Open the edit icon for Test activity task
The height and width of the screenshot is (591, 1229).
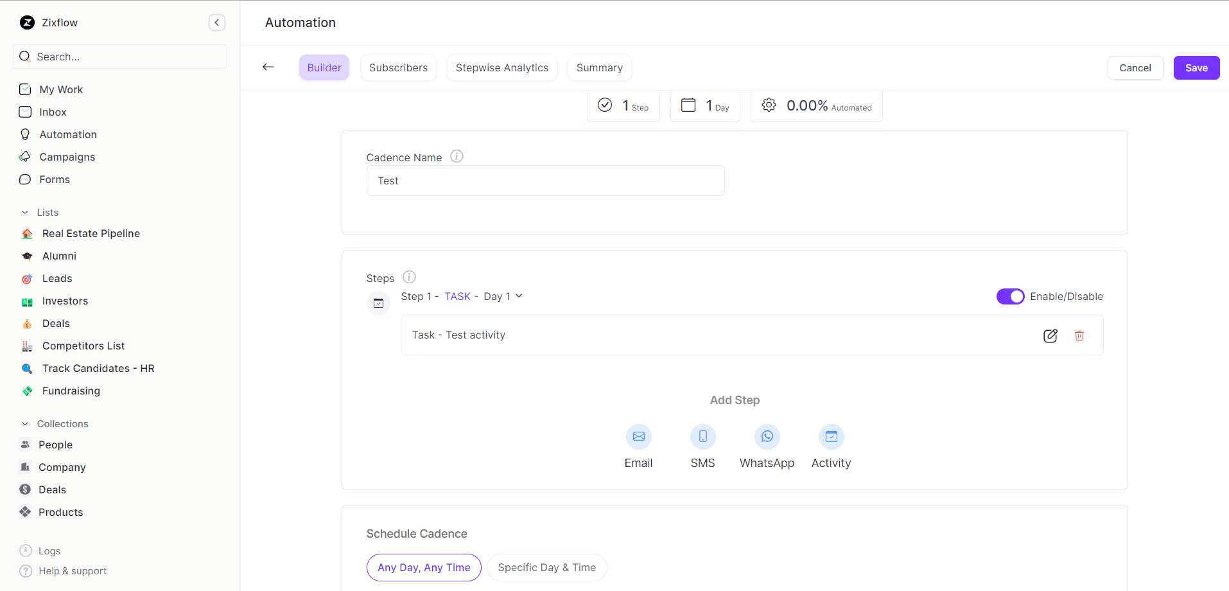pos(1050,335)
